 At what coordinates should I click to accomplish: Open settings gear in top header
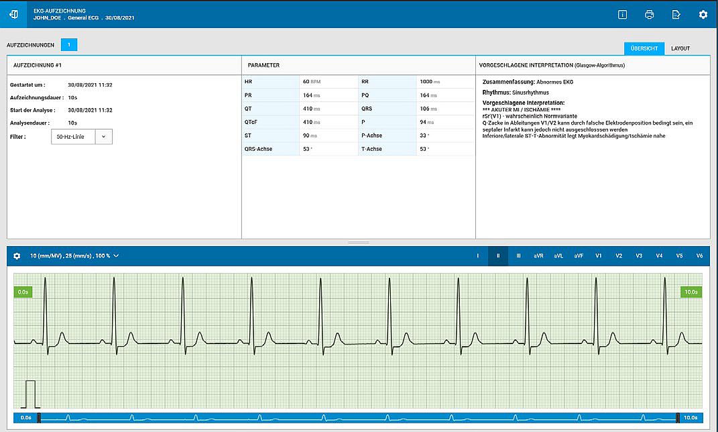[x=703, y=14]
